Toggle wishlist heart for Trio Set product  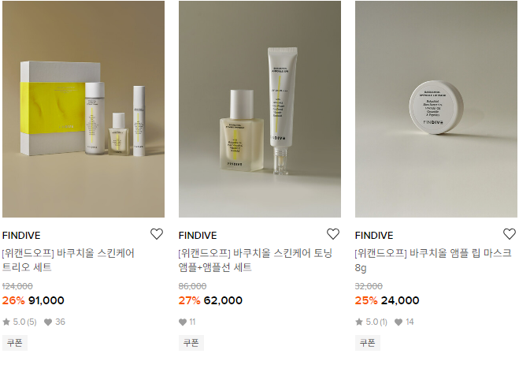[x=157, y=234]
